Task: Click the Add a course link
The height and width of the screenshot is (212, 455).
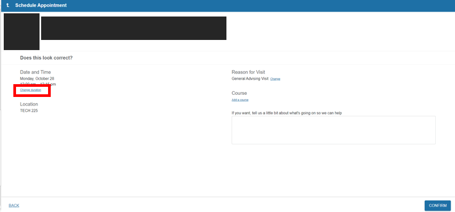Action: pyautogui.click(x=240, y=100)
